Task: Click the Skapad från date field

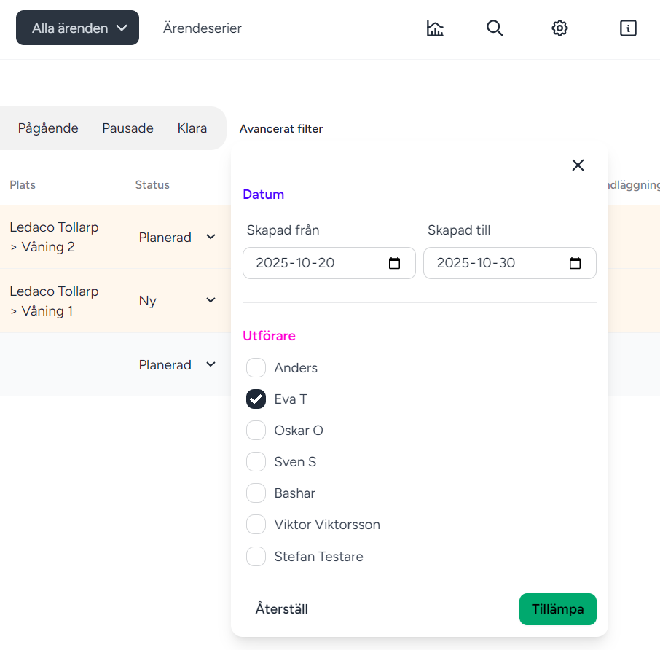Action: tap(313, 263)
